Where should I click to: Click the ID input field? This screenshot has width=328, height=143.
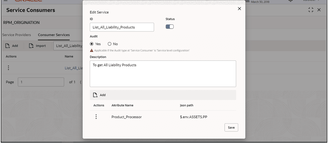122,27
